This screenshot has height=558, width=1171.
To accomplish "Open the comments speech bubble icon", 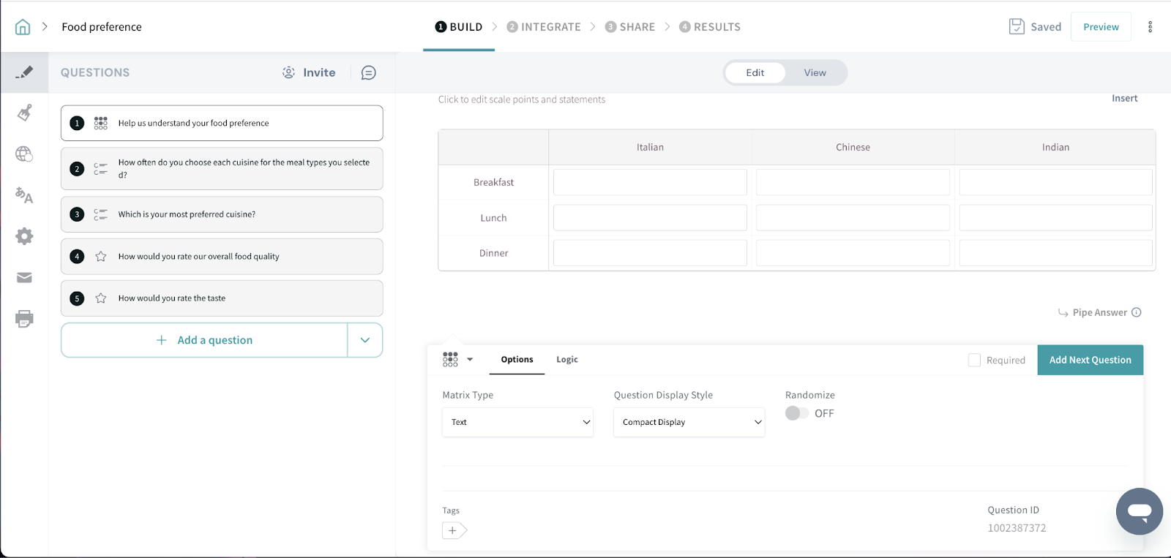I will (369, 72).
